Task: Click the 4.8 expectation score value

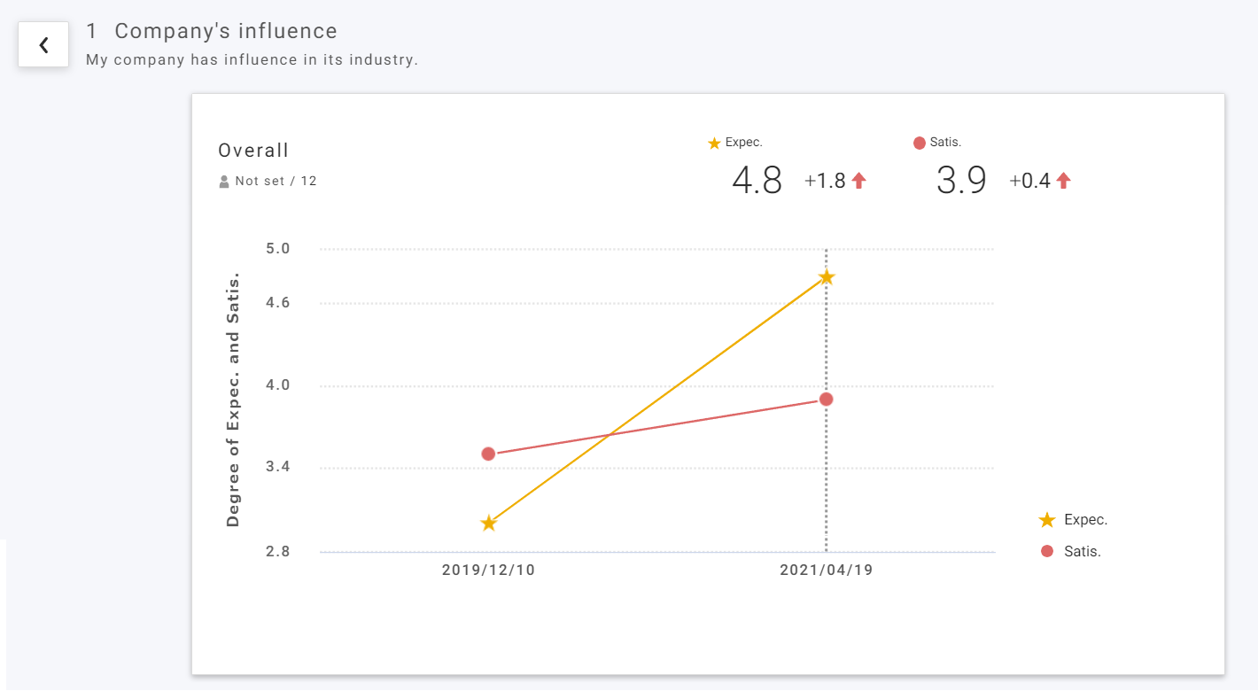Action: pyautogui.click(x=757, y=181)
